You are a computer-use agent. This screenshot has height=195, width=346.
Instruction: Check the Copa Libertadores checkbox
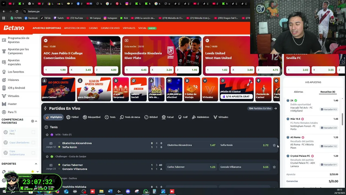click(33, 142)
